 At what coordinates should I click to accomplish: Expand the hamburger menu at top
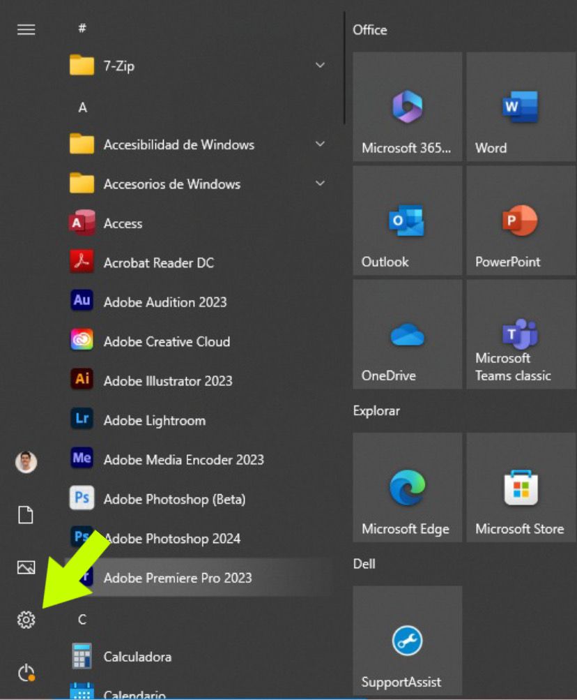[x=26, y=29]
